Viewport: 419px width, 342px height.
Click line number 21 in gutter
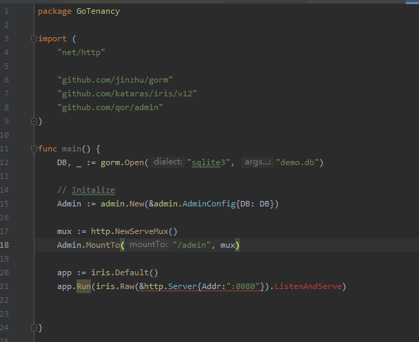click(4, 286)
